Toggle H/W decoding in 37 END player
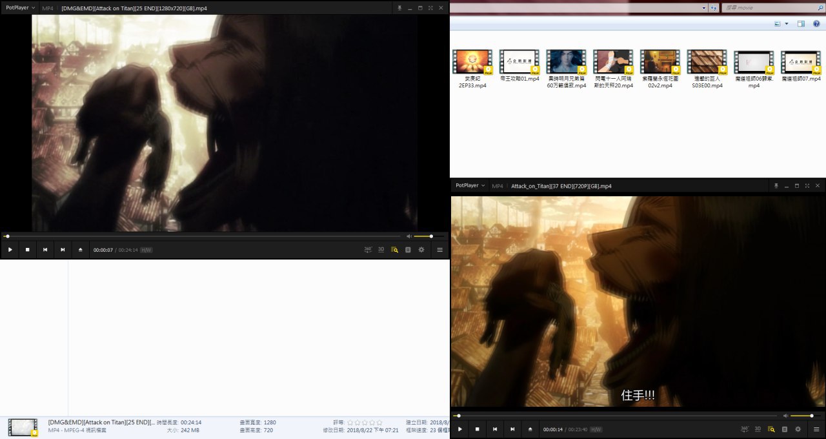826x439 pixels. coord(596,429)
